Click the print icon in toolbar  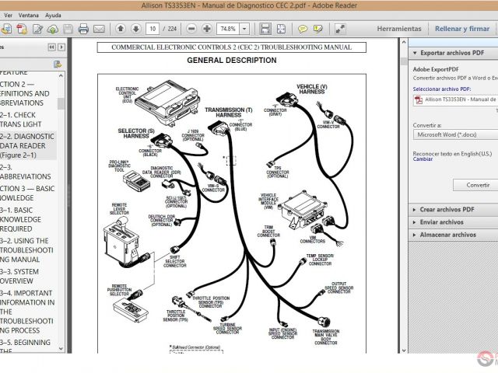(83, 29)
